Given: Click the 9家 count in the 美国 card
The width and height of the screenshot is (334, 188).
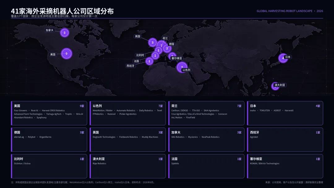Looking at the screenshot, I should pos(82,106).
